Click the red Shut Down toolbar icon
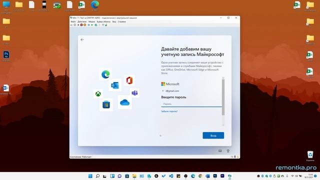Viewport: 320px width, 180px height. [81, 25]
